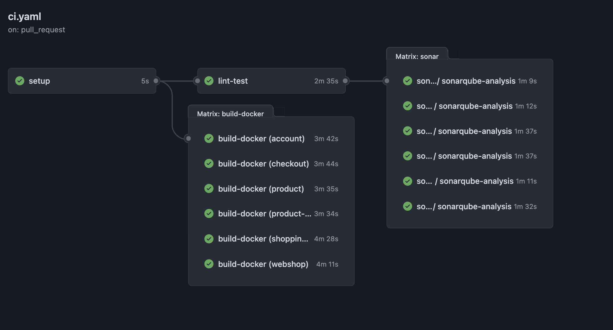Click build-docker (checkout) status checkmark

pos(209,164)
